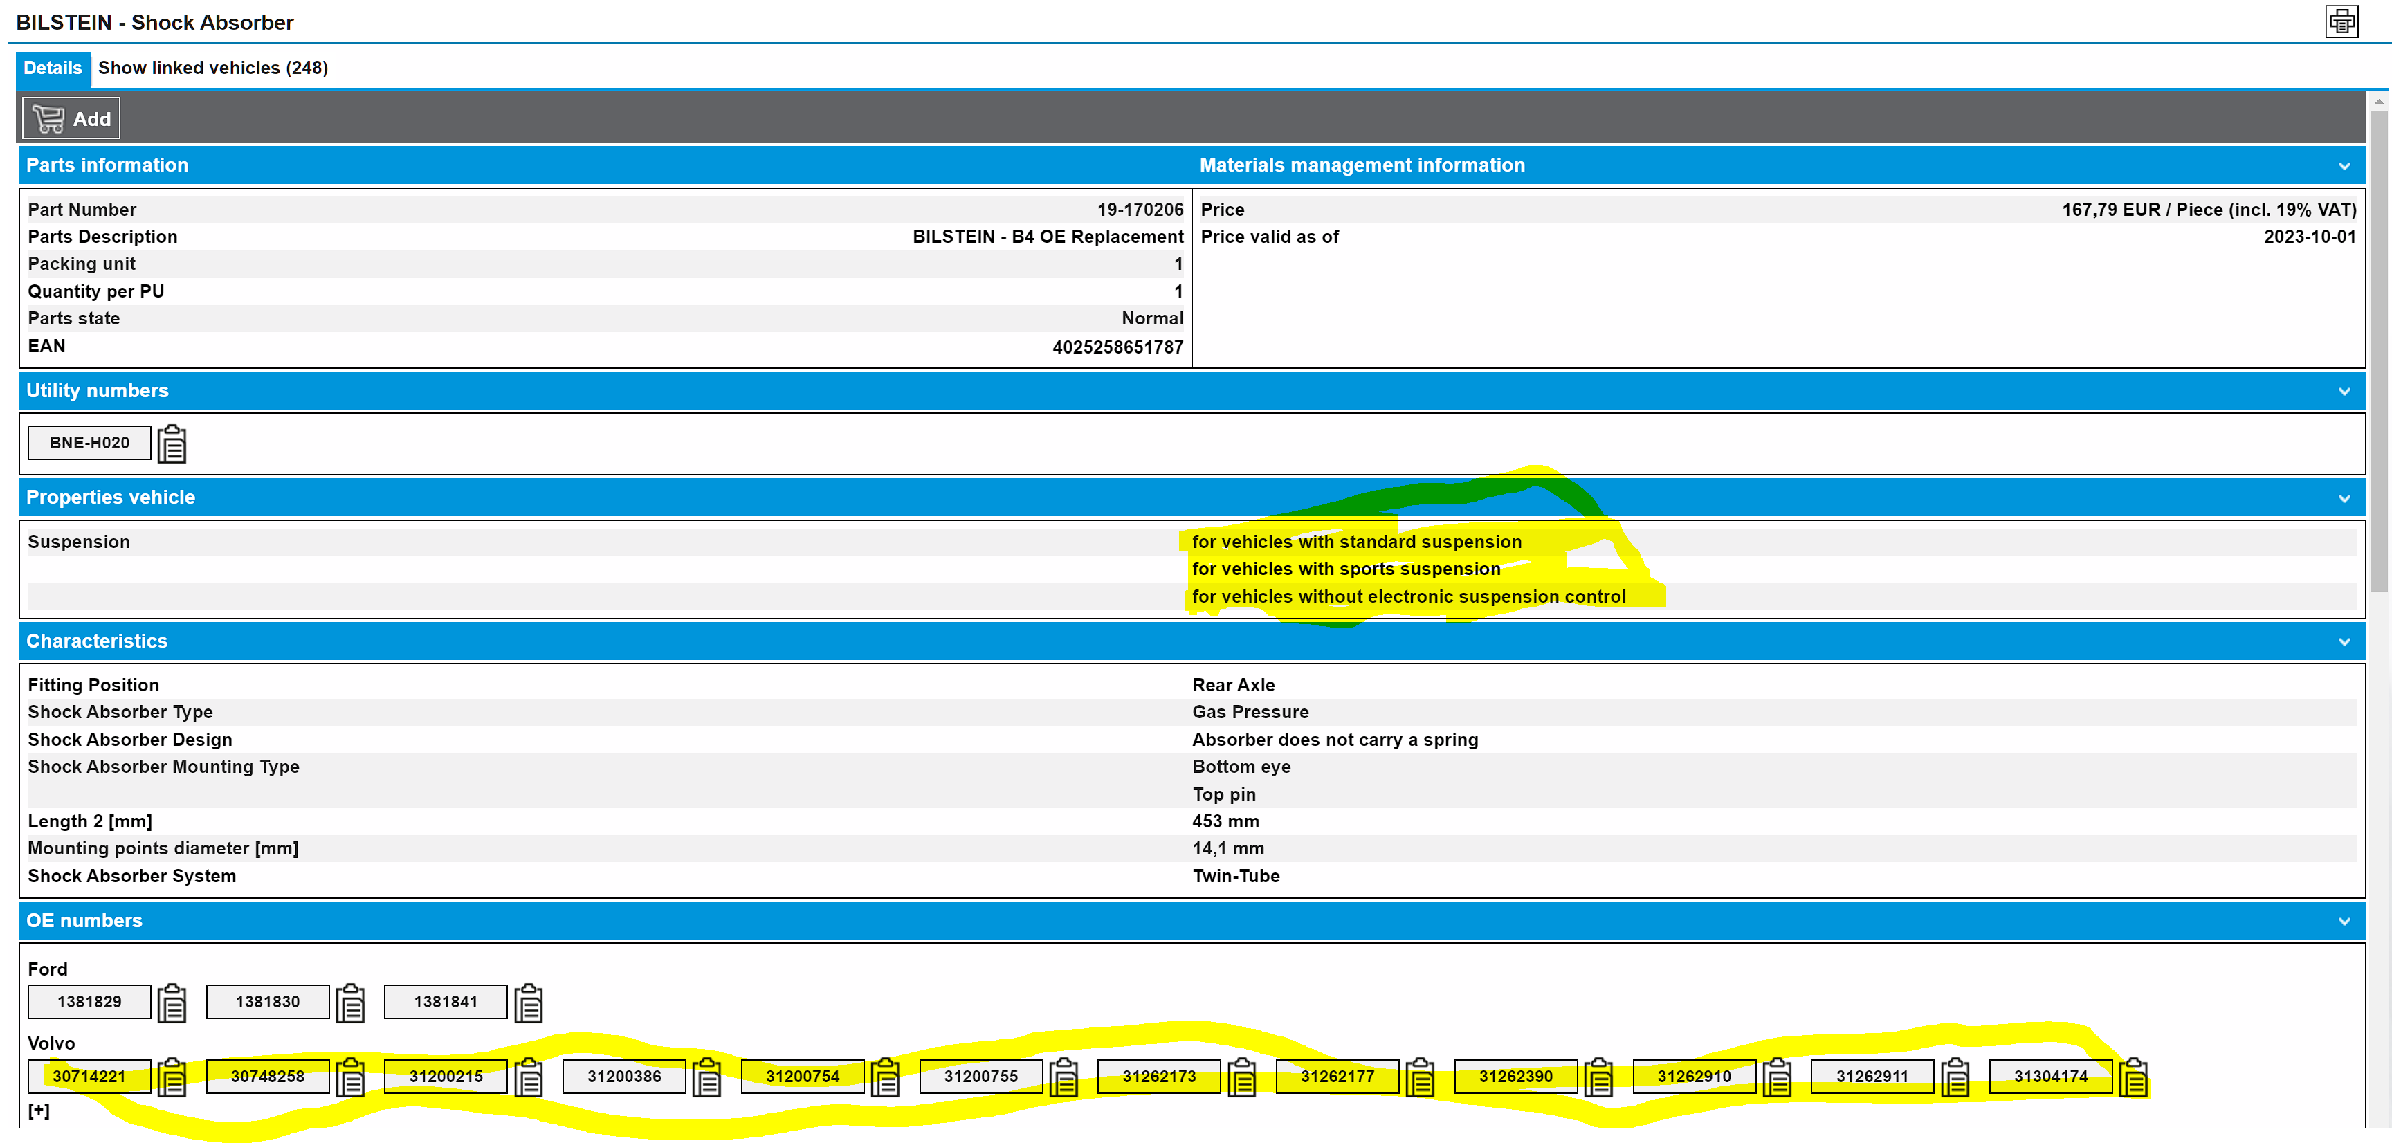This screenshot has height=1143, width=2392.
Task: Click the part number value 19-170206
Action: (1140, 210)
